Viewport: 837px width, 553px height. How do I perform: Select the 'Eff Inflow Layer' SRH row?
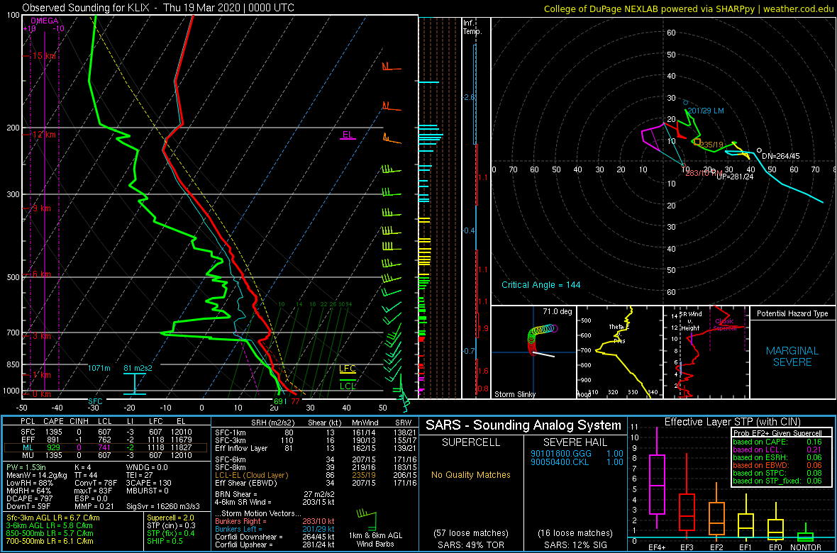pos(314,449)
